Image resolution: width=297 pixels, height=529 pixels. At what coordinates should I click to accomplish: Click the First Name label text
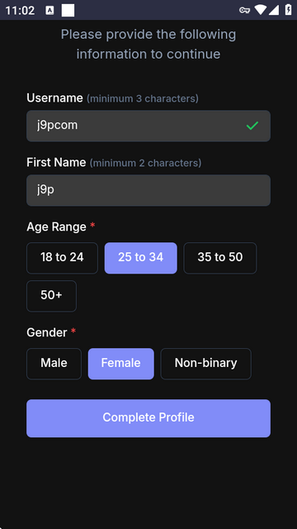click(56, 163)
